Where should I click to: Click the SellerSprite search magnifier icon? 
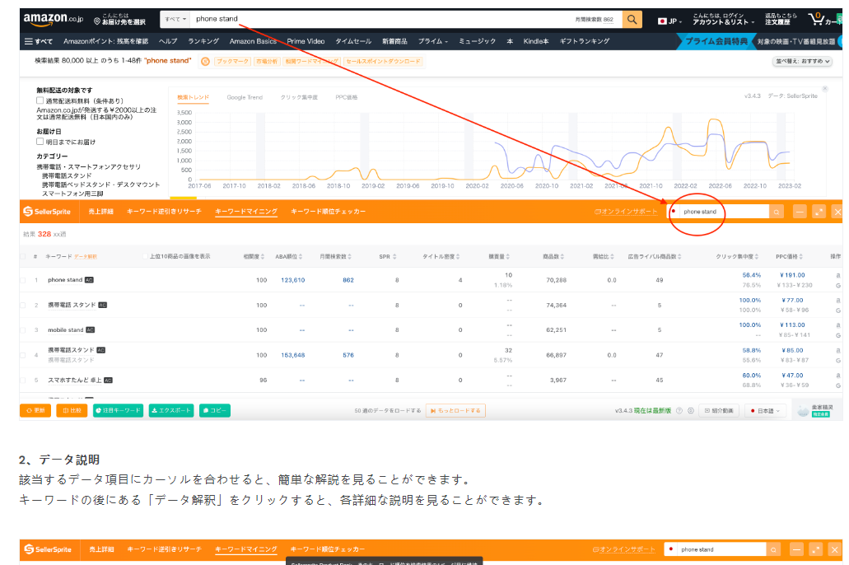[x=777, y=212]
